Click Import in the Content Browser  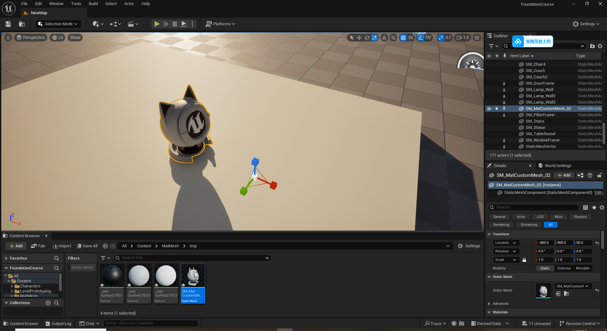point(62,246)
